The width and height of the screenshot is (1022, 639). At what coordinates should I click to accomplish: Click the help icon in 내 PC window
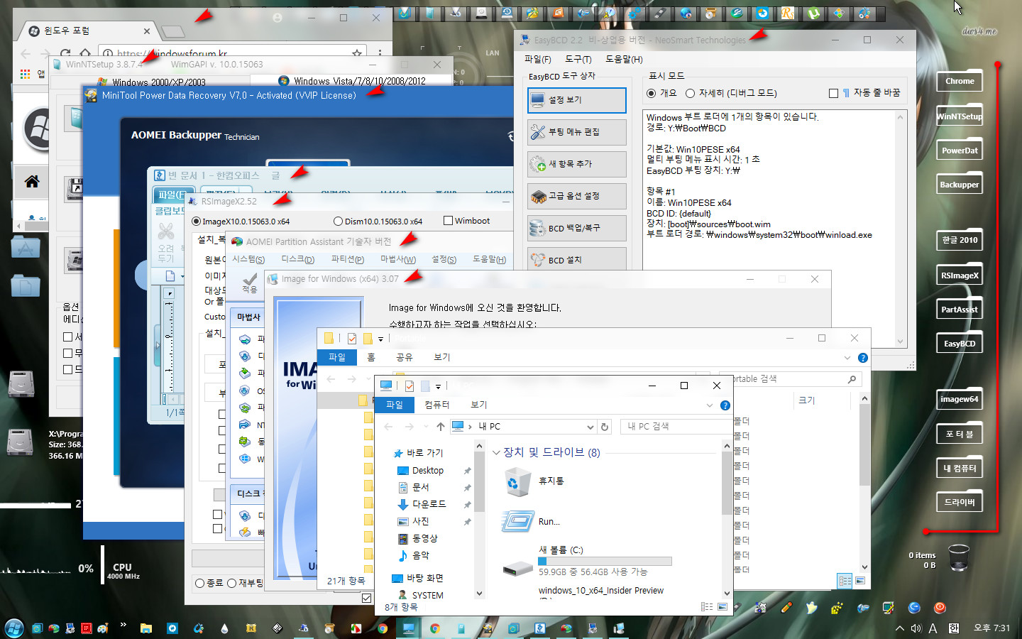click(x=725, y=405)
